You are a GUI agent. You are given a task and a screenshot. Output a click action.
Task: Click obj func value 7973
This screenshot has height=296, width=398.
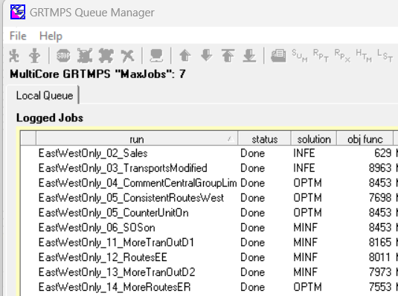(x=380, y=272)
